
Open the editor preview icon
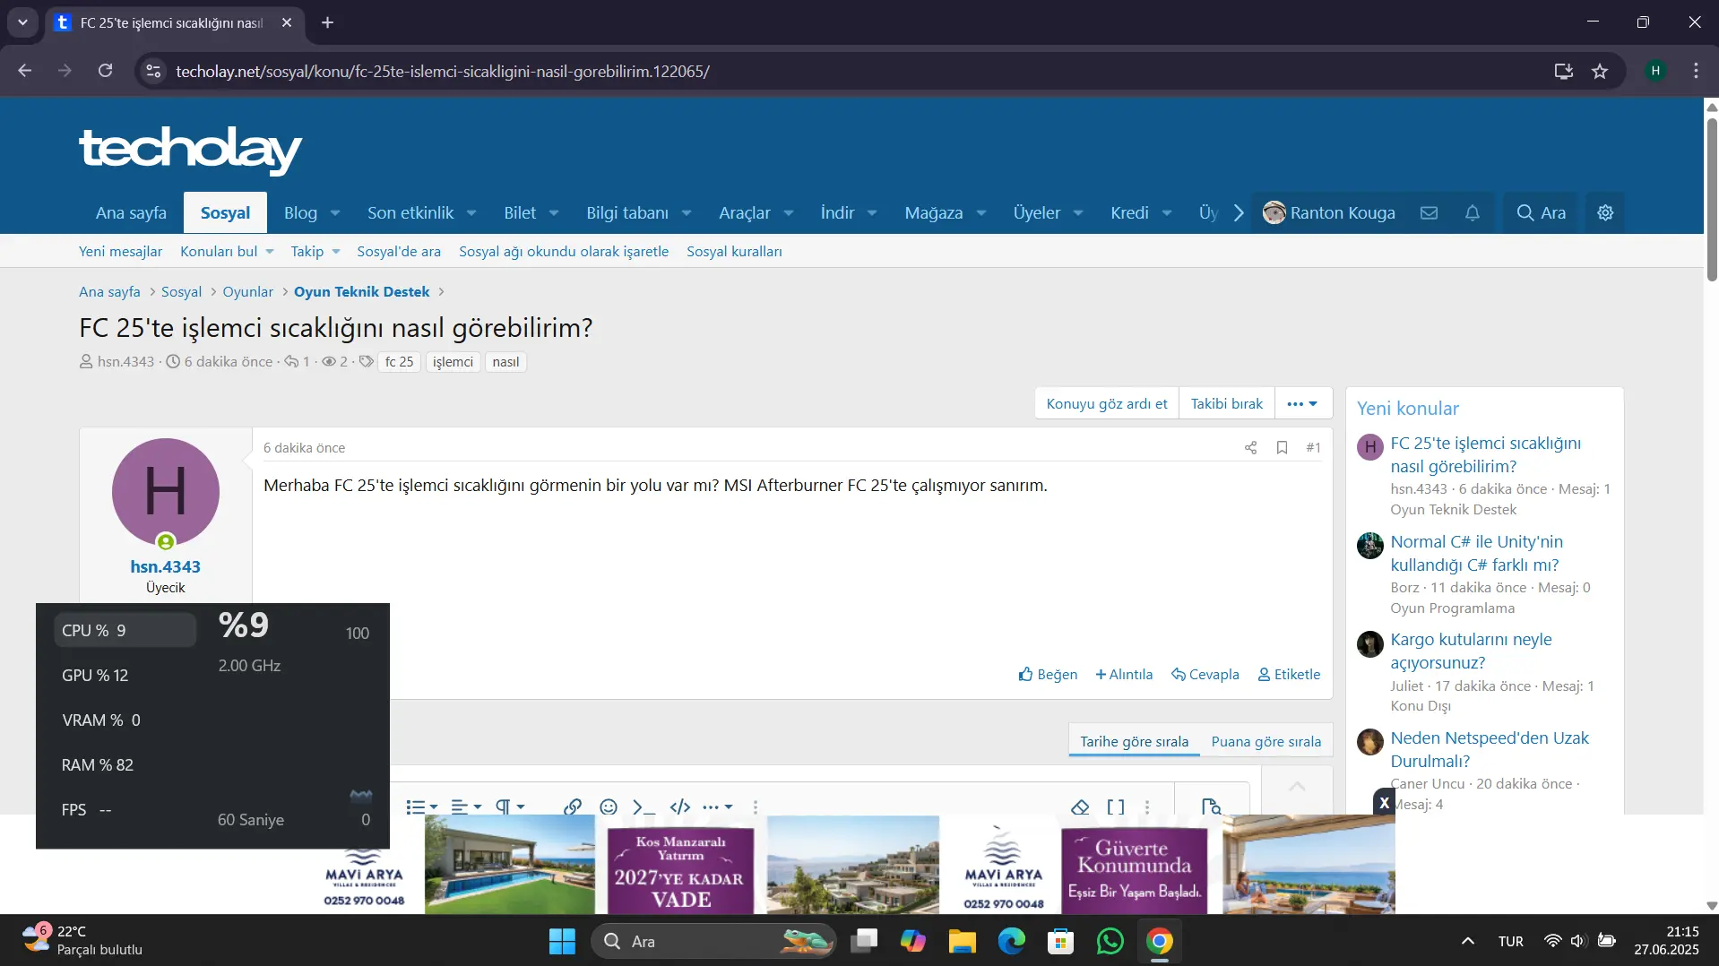pos(1211,806)
